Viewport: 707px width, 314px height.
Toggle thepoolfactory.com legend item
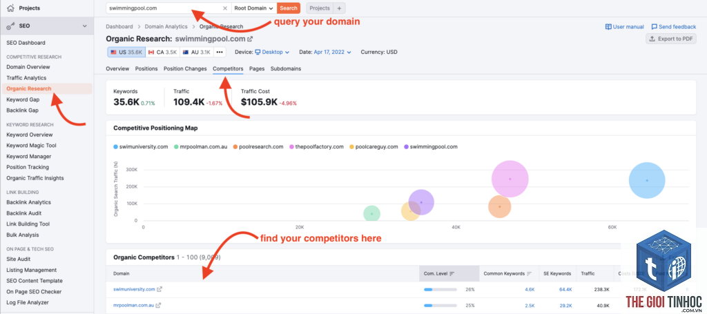[x=316, y=147]
